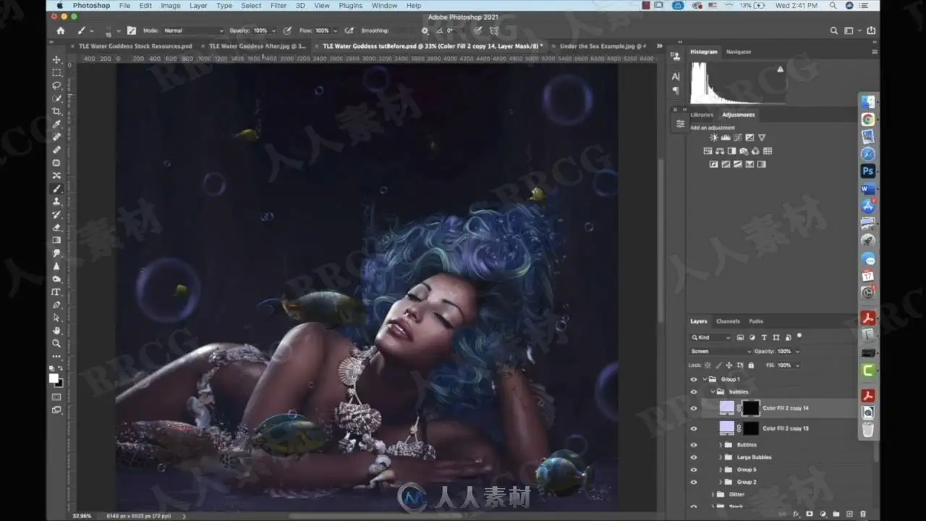
Task: Select the Crop tool
Action: point(56,111)
